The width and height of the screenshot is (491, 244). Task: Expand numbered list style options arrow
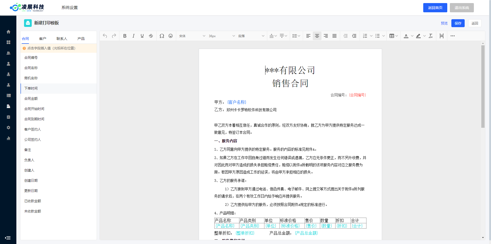coord(371,36)
